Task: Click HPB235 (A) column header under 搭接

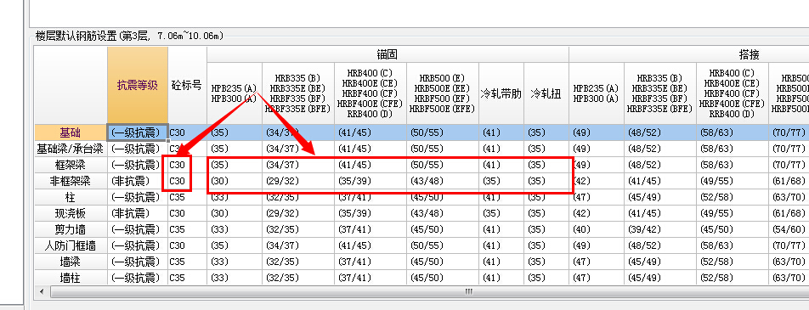Action: click(x=597, y=93)
